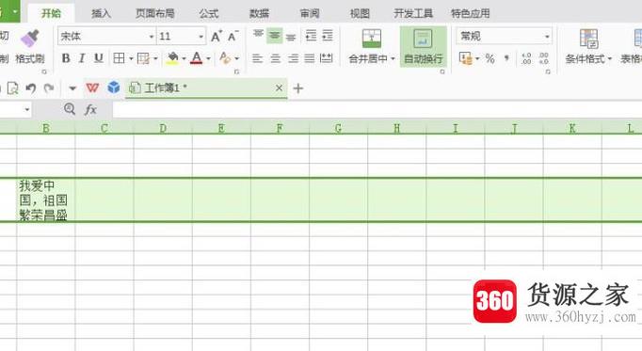Screen dimensions: 642x351
Task: Align text right
Action: (x=293, y=58)
